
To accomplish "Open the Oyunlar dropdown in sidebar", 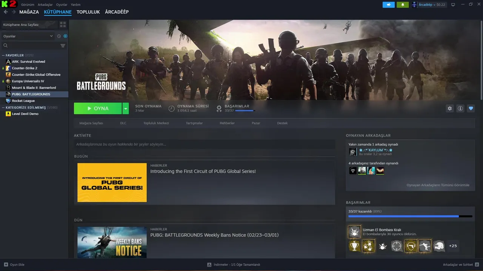I will tap(28, 36).
